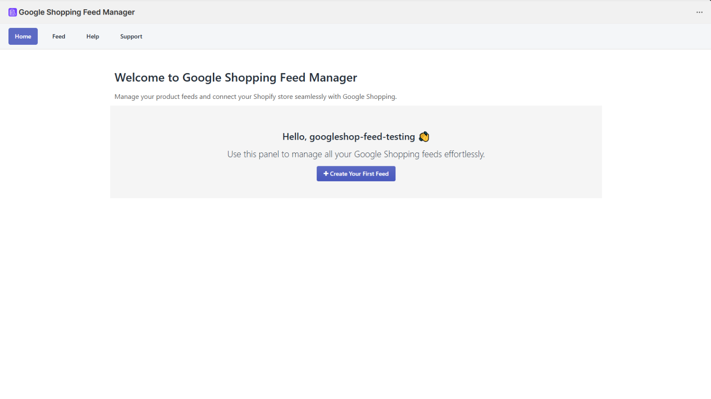Click the manage feeds description text
The image size is (711, 399).
(256, 96)
